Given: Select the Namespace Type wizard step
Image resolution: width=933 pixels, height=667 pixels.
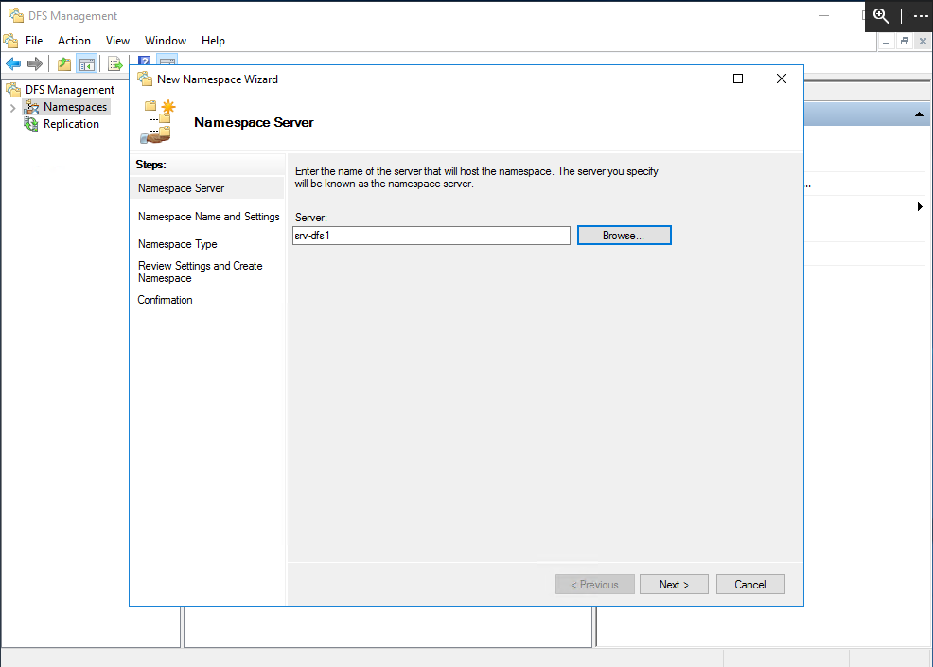Looking at the screenshot, I should 177,244.
